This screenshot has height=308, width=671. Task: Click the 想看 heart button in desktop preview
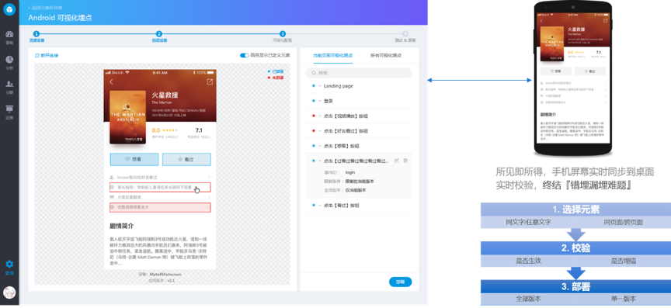(x=134, y=159)
